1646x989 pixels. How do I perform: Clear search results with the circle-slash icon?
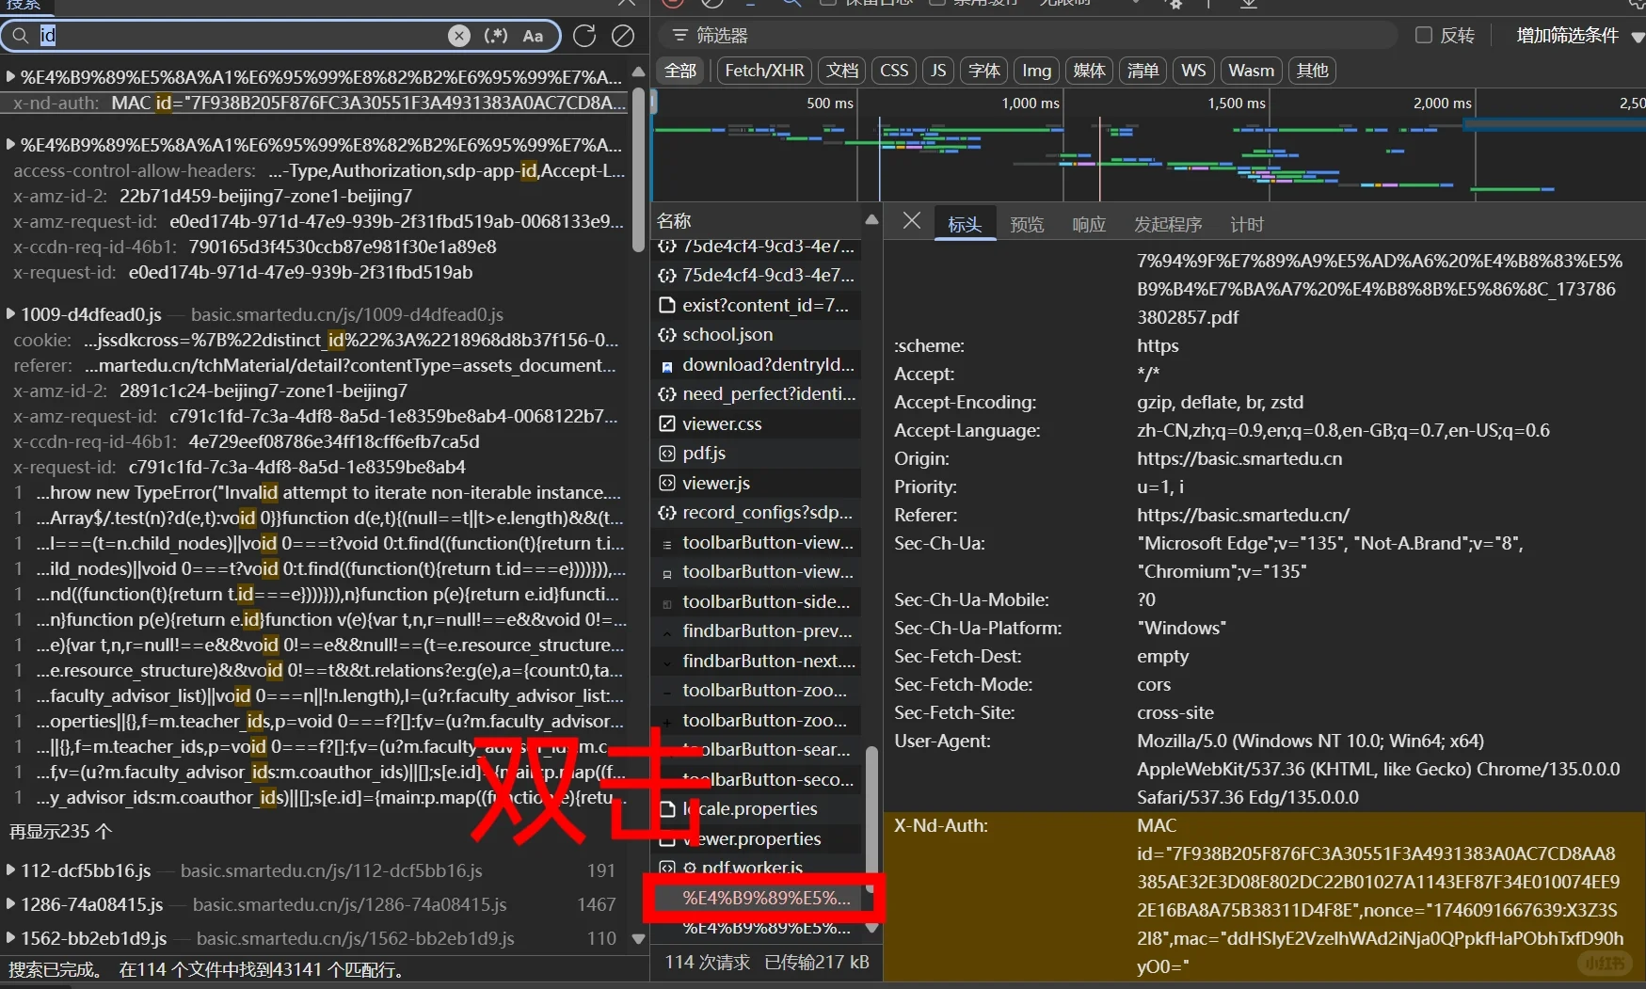point(623,36)
